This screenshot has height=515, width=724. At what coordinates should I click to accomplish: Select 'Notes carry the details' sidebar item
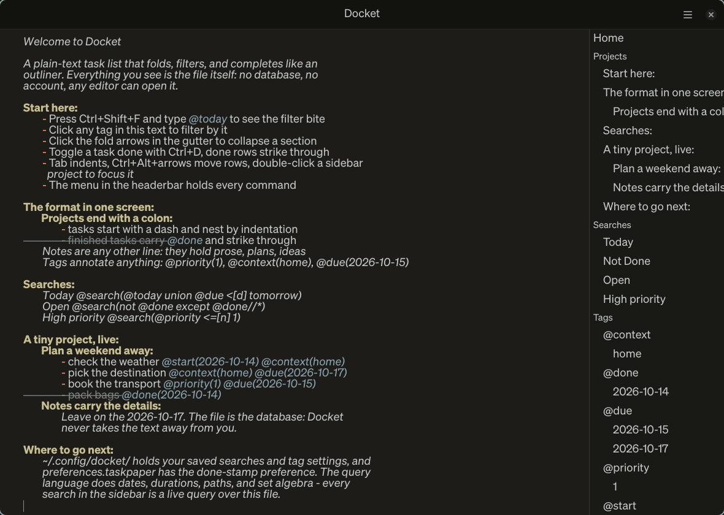coord(668,188)
